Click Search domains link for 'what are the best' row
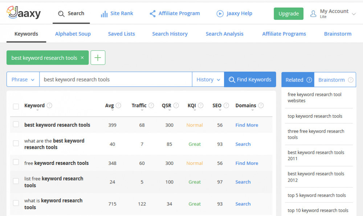This screenshot has height=216, width=363. [243, 144]
